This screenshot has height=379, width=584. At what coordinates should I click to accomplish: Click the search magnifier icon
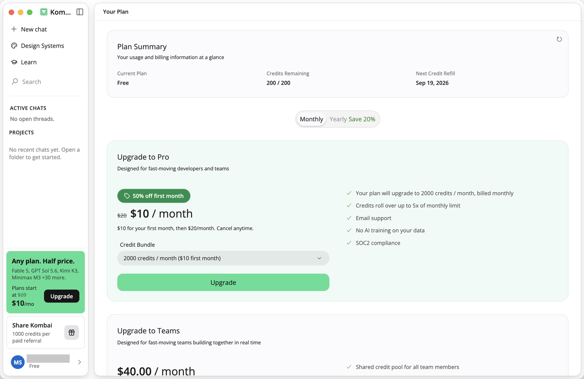(15, 82)
